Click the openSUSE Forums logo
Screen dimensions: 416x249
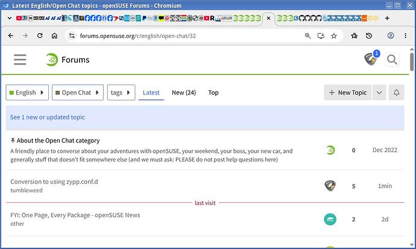[68, 60]
